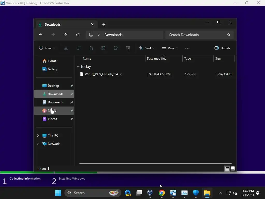Open Google Chrome from taskbar
The width and height of the screenshot is (265, 199).
click(162, 193)
